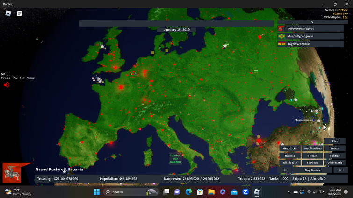Click the white star unit in northern Russia
The width and height of the screenshot is (353, 198).
click(225, 46)
